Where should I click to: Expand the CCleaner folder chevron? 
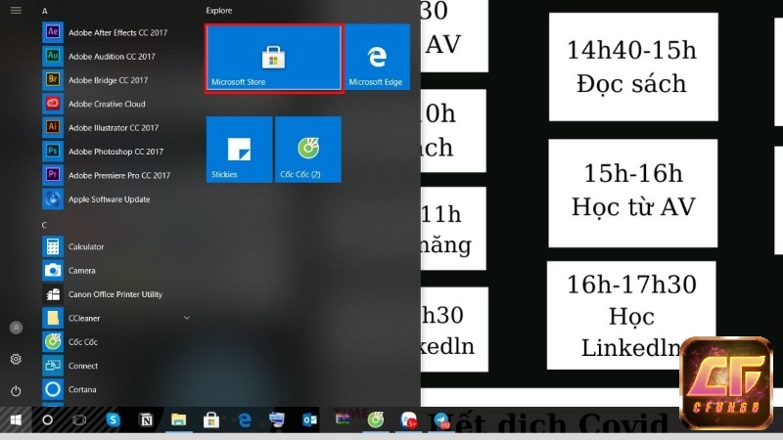click(x=187, y=318)
